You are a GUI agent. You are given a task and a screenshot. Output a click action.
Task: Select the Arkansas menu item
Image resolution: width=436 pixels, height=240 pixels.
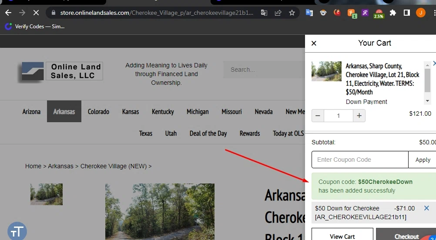pos(64,111)
